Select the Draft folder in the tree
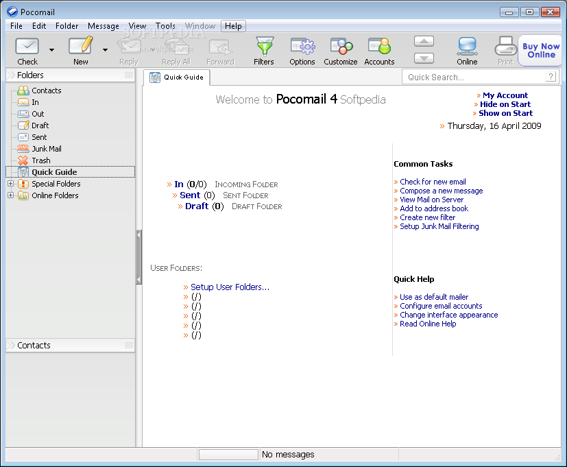This screenshot has width=567, height=467. (40, 125)
